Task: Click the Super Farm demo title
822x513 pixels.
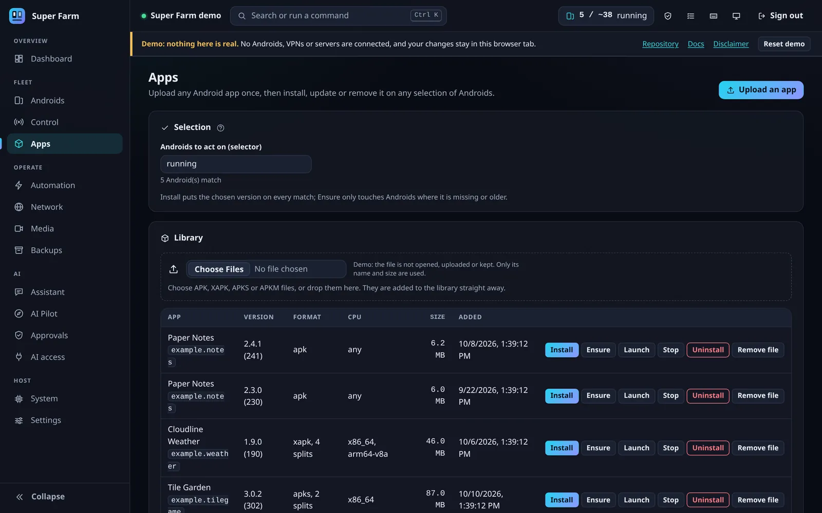Action: [185, 16]
